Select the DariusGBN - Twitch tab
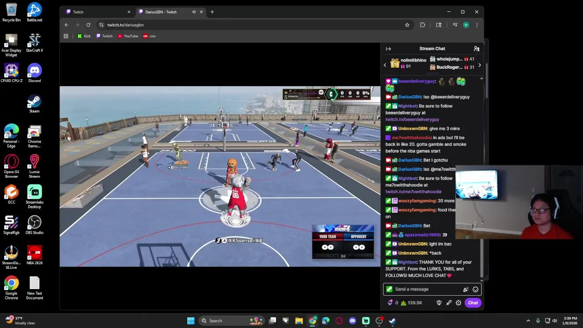 point(169,12)
